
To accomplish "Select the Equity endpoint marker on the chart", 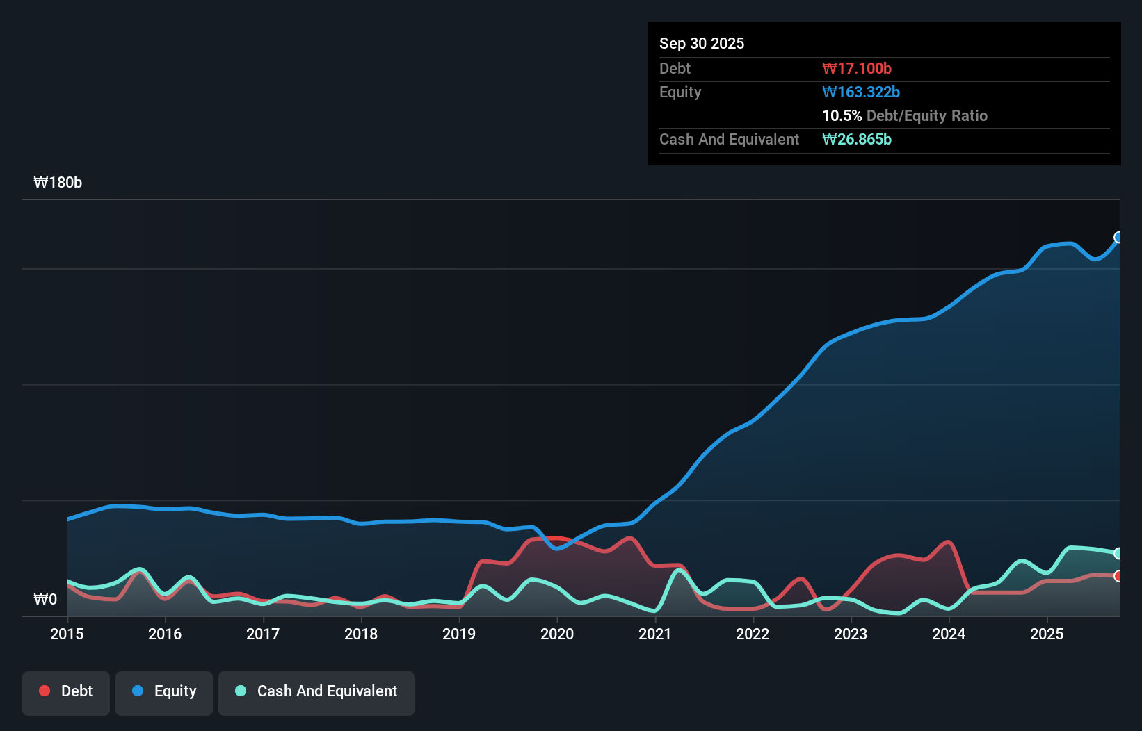I will pos(1118,238).
